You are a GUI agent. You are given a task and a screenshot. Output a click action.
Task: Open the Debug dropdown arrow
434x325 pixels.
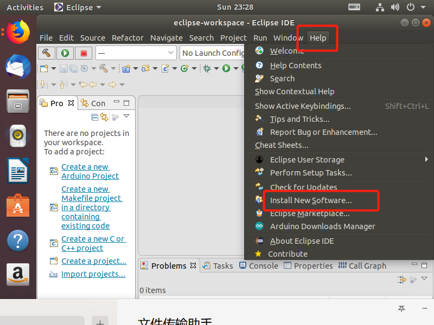pyautogui.click(x=216, y=68)
